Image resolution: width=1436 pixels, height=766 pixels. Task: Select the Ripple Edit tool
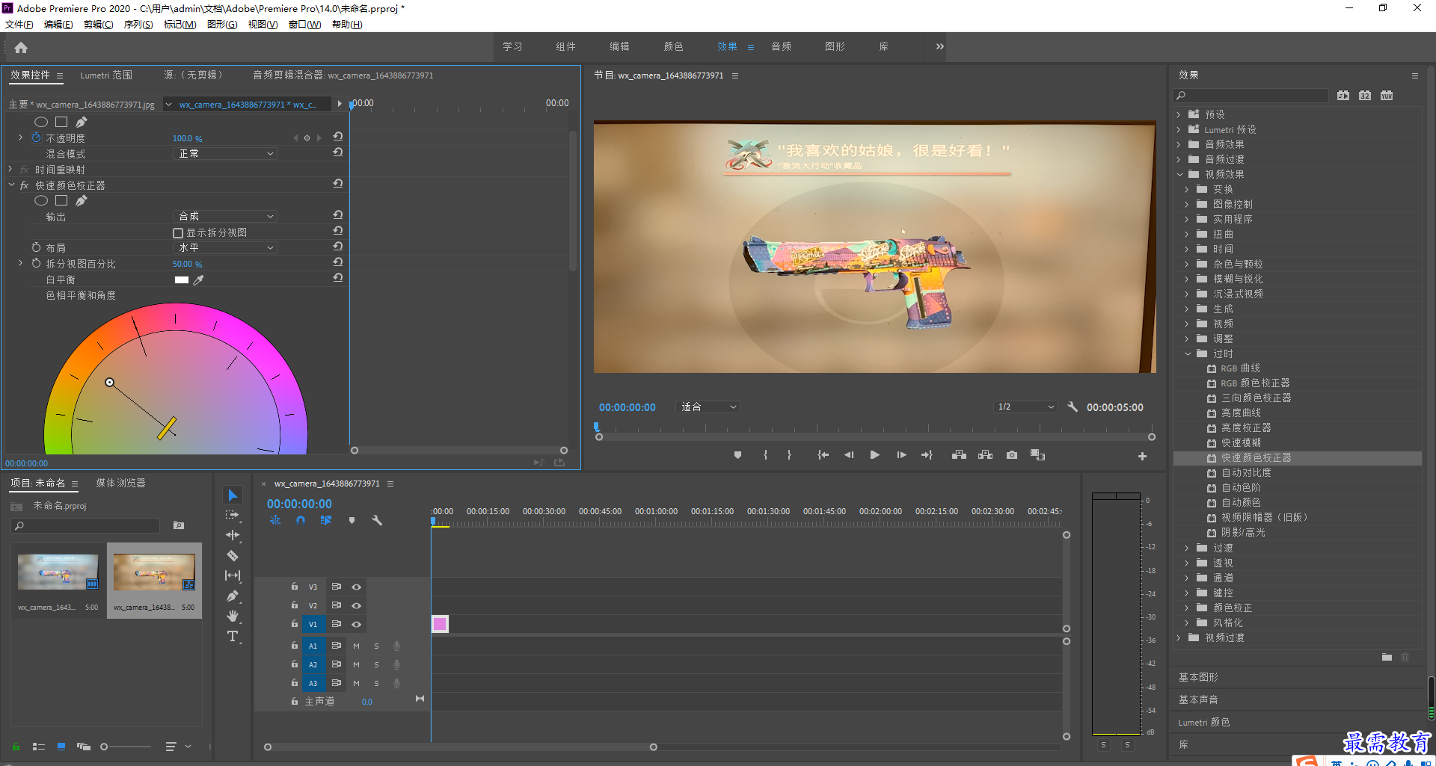[x=233, y=535]
